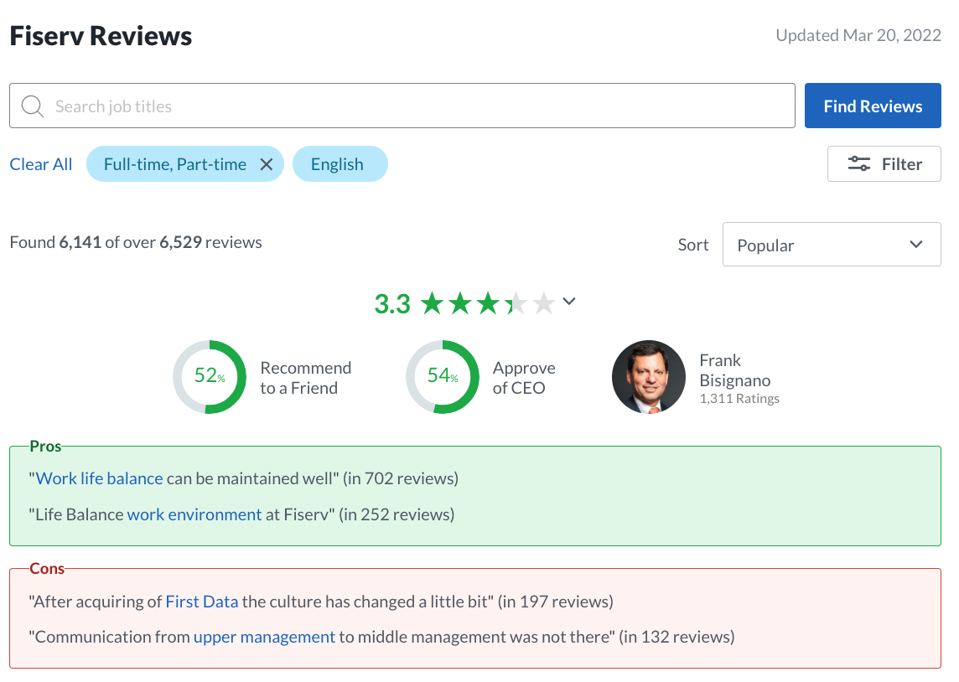Click the "(in 702 reviews)" count text
This screenshot has height=682, width=959.
pos(401,478)
